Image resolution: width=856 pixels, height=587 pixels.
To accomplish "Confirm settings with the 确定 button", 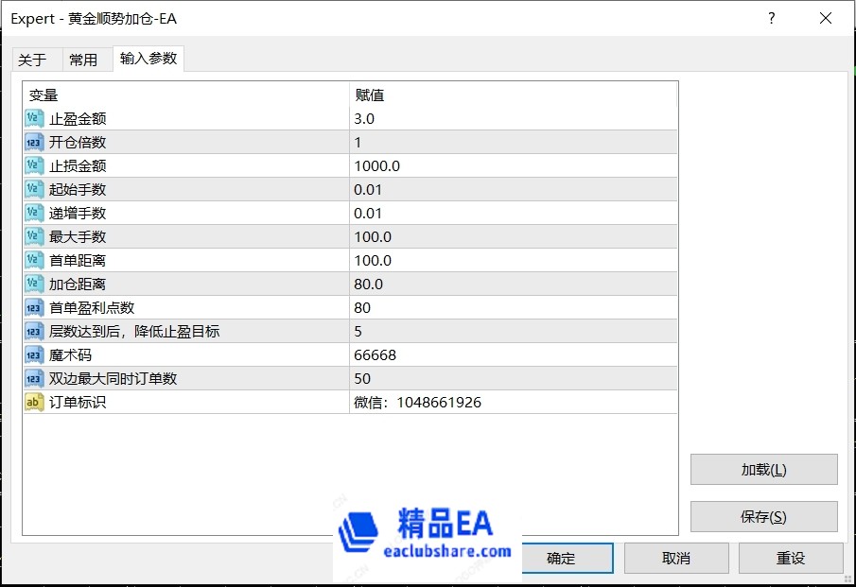I will (x=568, y=558).
